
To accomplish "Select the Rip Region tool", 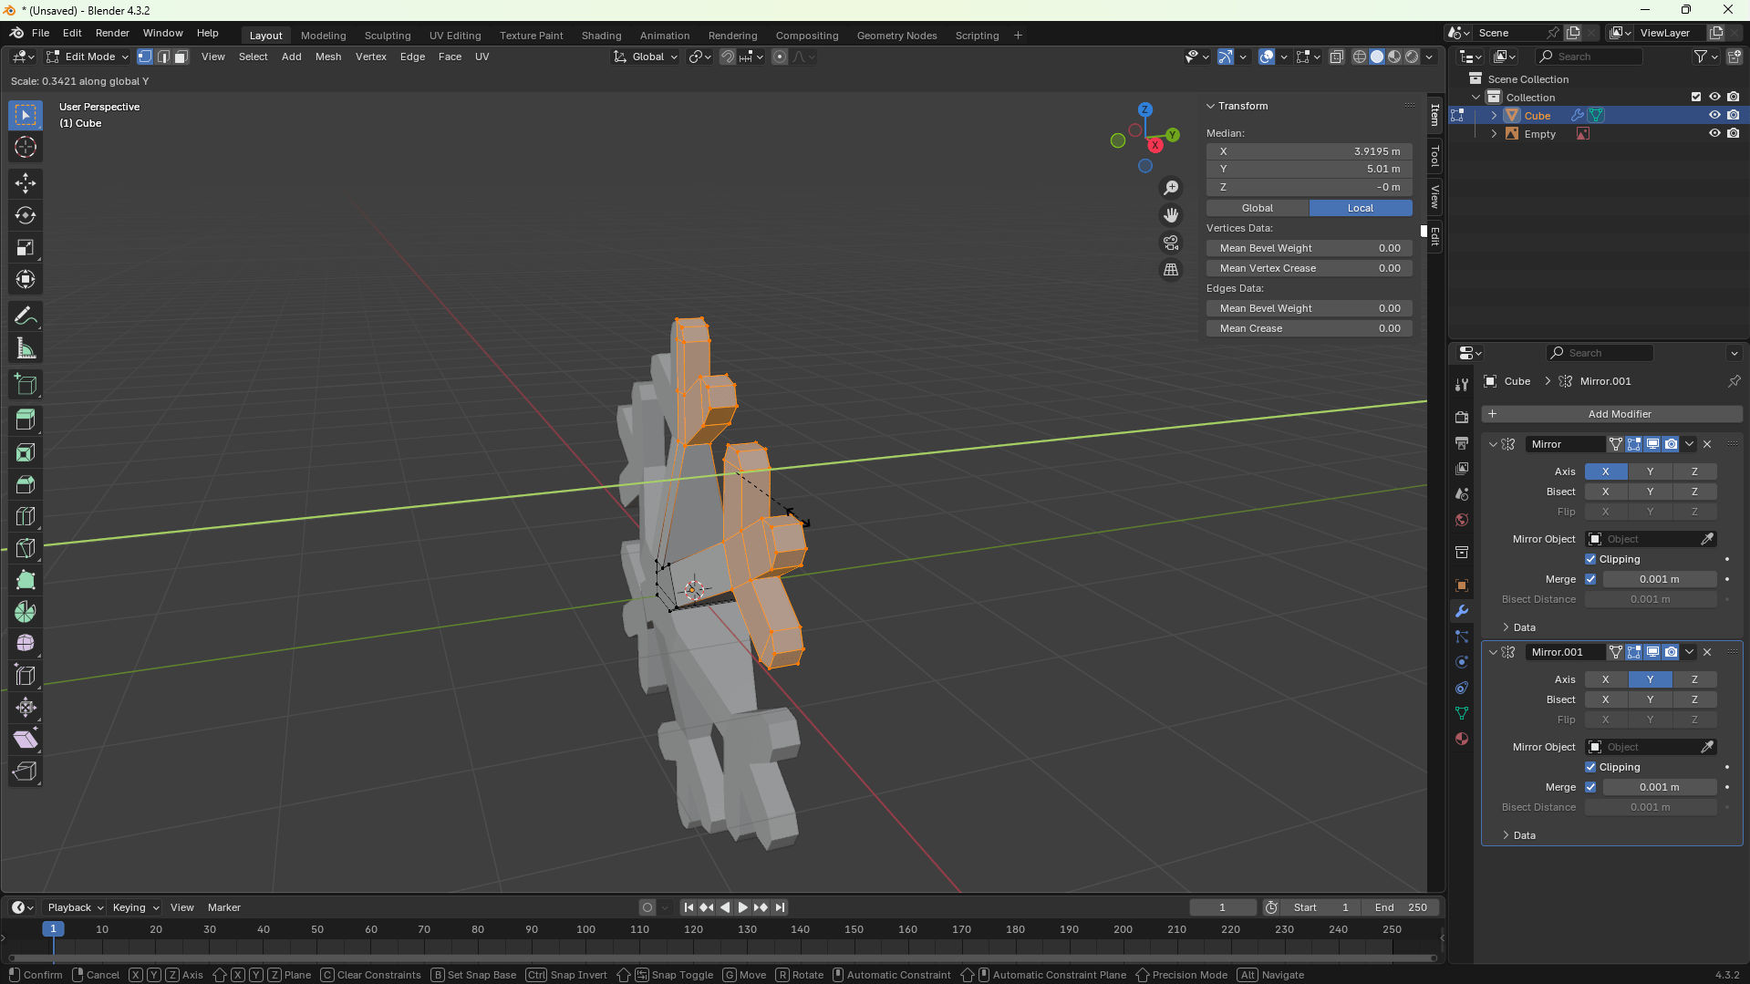I will tap(26, 772).
